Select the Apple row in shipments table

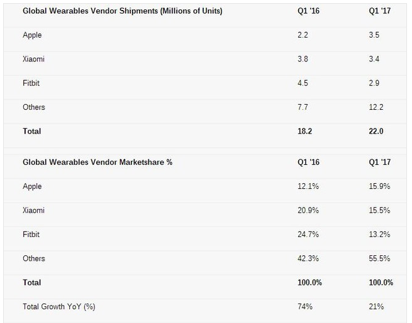click(x=205, y=35)
